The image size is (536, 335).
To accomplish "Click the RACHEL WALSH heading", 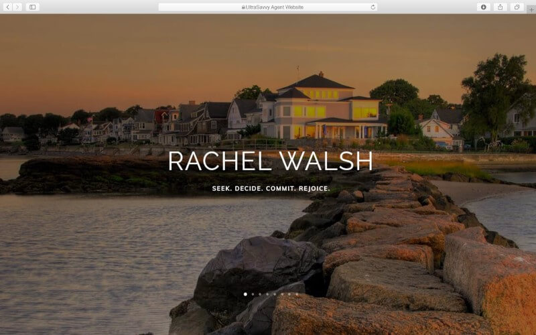I will [270, 161].
